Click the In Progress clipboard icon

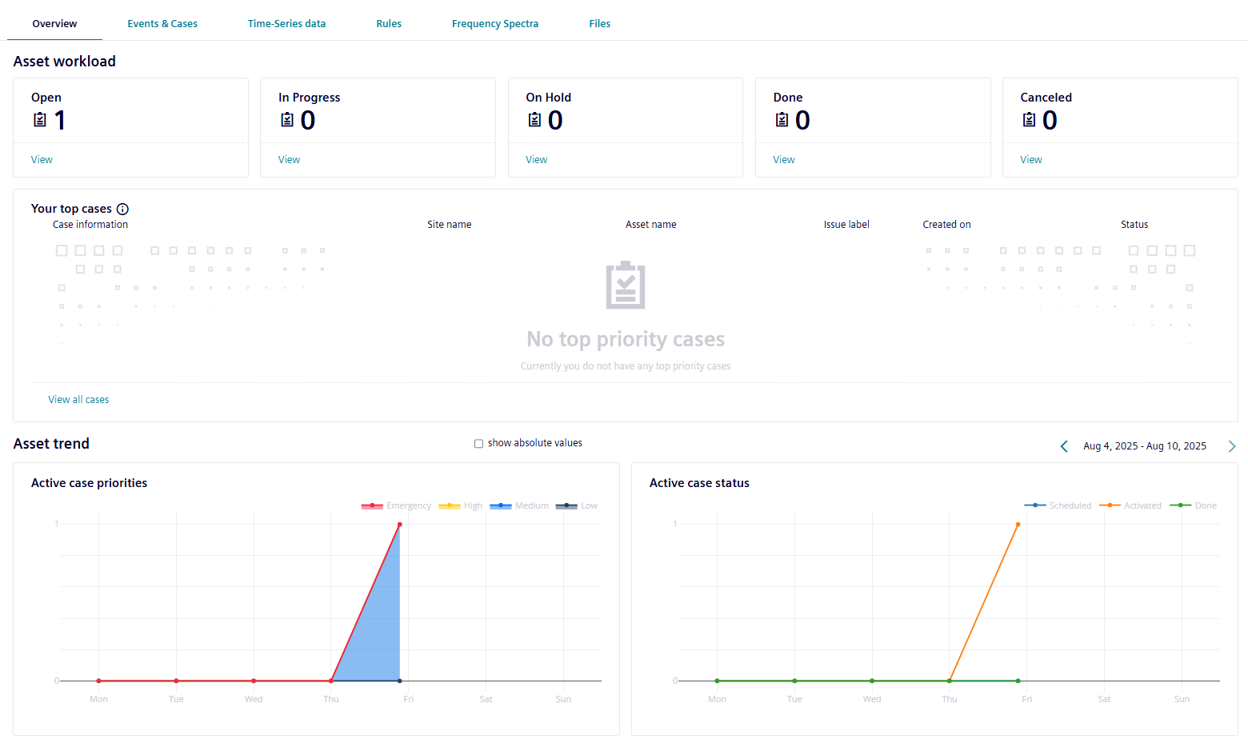point(287,120)
